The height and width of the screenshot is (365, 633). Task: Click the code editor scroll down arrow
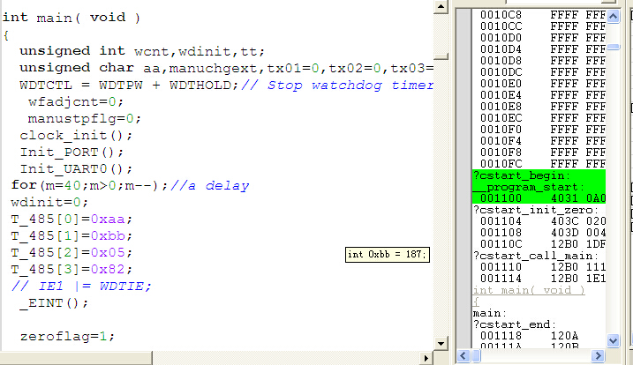point(441,344)
